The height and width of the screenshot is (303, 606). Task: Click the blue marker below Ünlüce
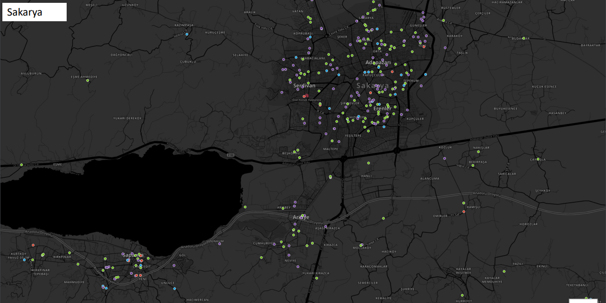click(x=174, y=288)
